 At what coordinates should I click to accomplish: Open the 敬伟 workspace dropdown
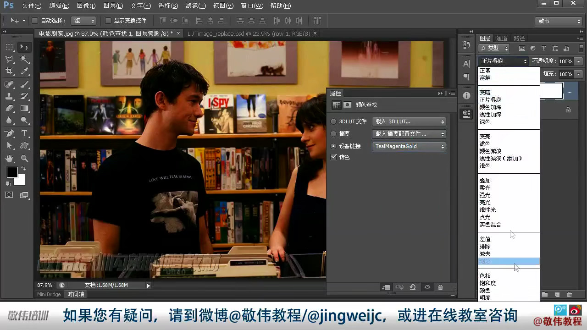click(559, 21)
